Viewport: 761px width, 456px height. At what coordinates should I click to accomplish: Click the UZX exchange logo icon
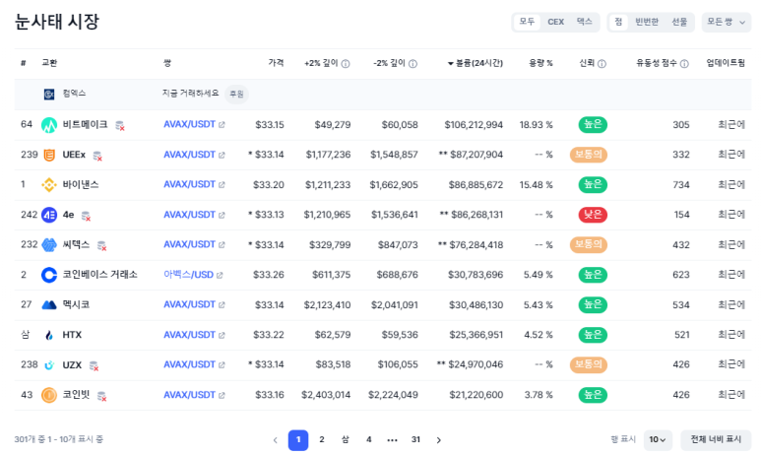tap(49, 365)
